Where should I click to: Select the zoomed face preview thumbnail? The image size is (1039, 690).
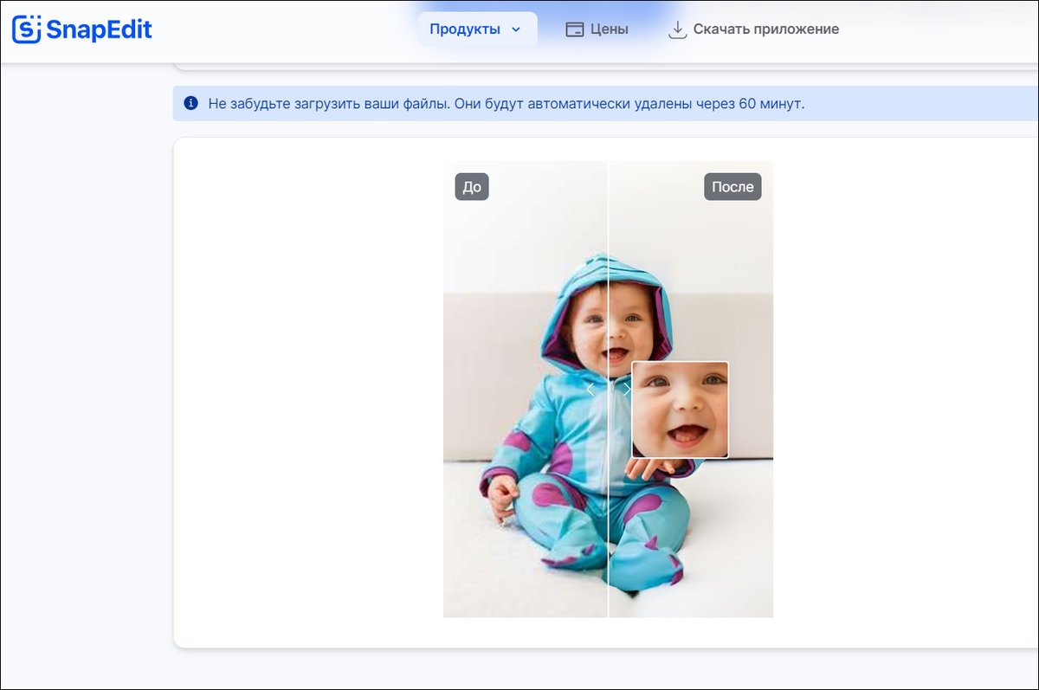click(680, 409)
